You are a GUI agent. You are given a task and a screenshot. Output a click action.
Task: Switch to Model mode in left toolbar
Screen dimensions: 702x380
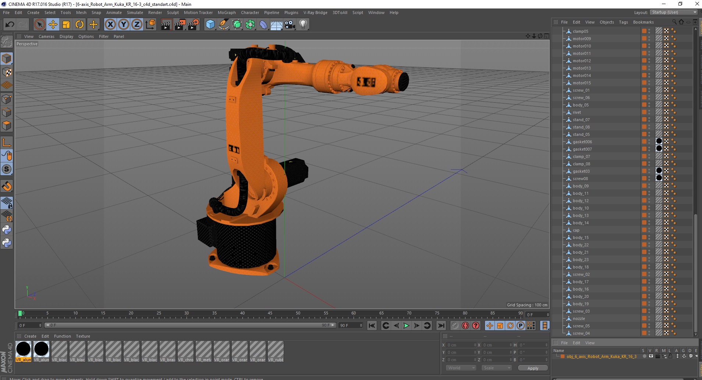(7, 59)
